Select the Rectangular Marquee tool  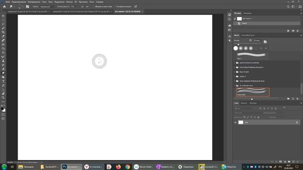tap(3, 20)
